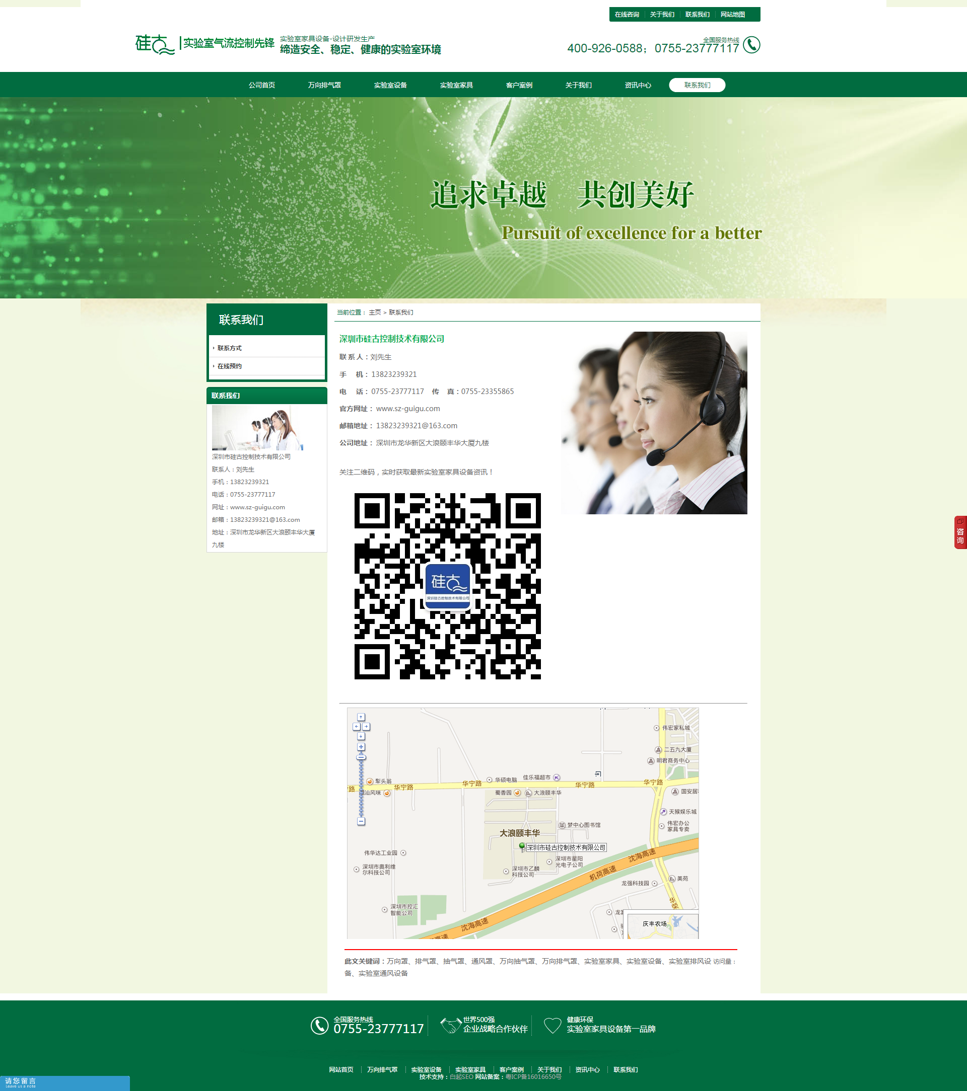Click the footer handshake partner icon
Viewport: 967px width, 1091px height.
(450, 1026)
